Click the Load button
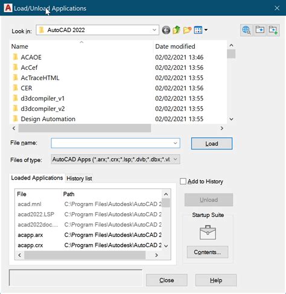 point(212,143)
